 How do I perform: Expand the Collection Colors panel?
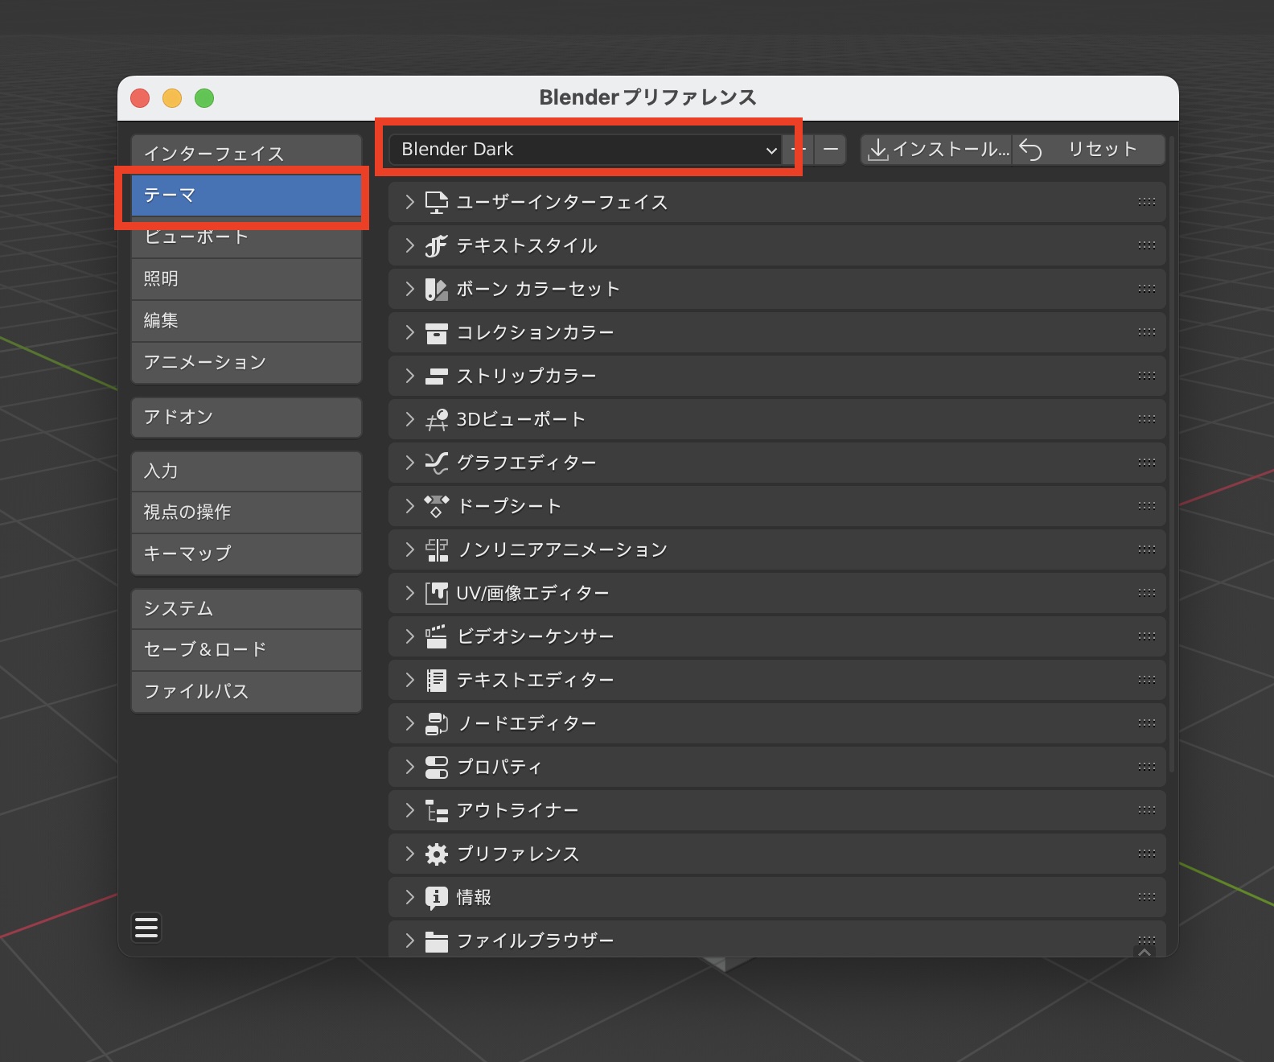coord(409,332)
